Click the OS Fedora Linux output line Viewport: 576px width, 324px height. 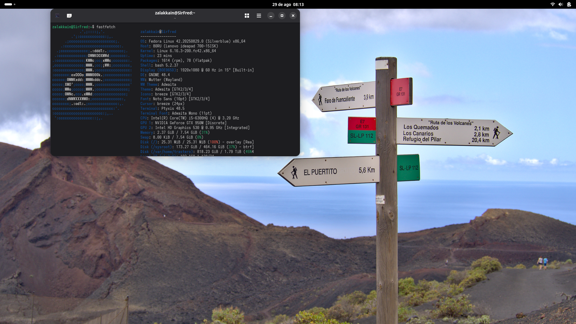[x=193, y=41]
